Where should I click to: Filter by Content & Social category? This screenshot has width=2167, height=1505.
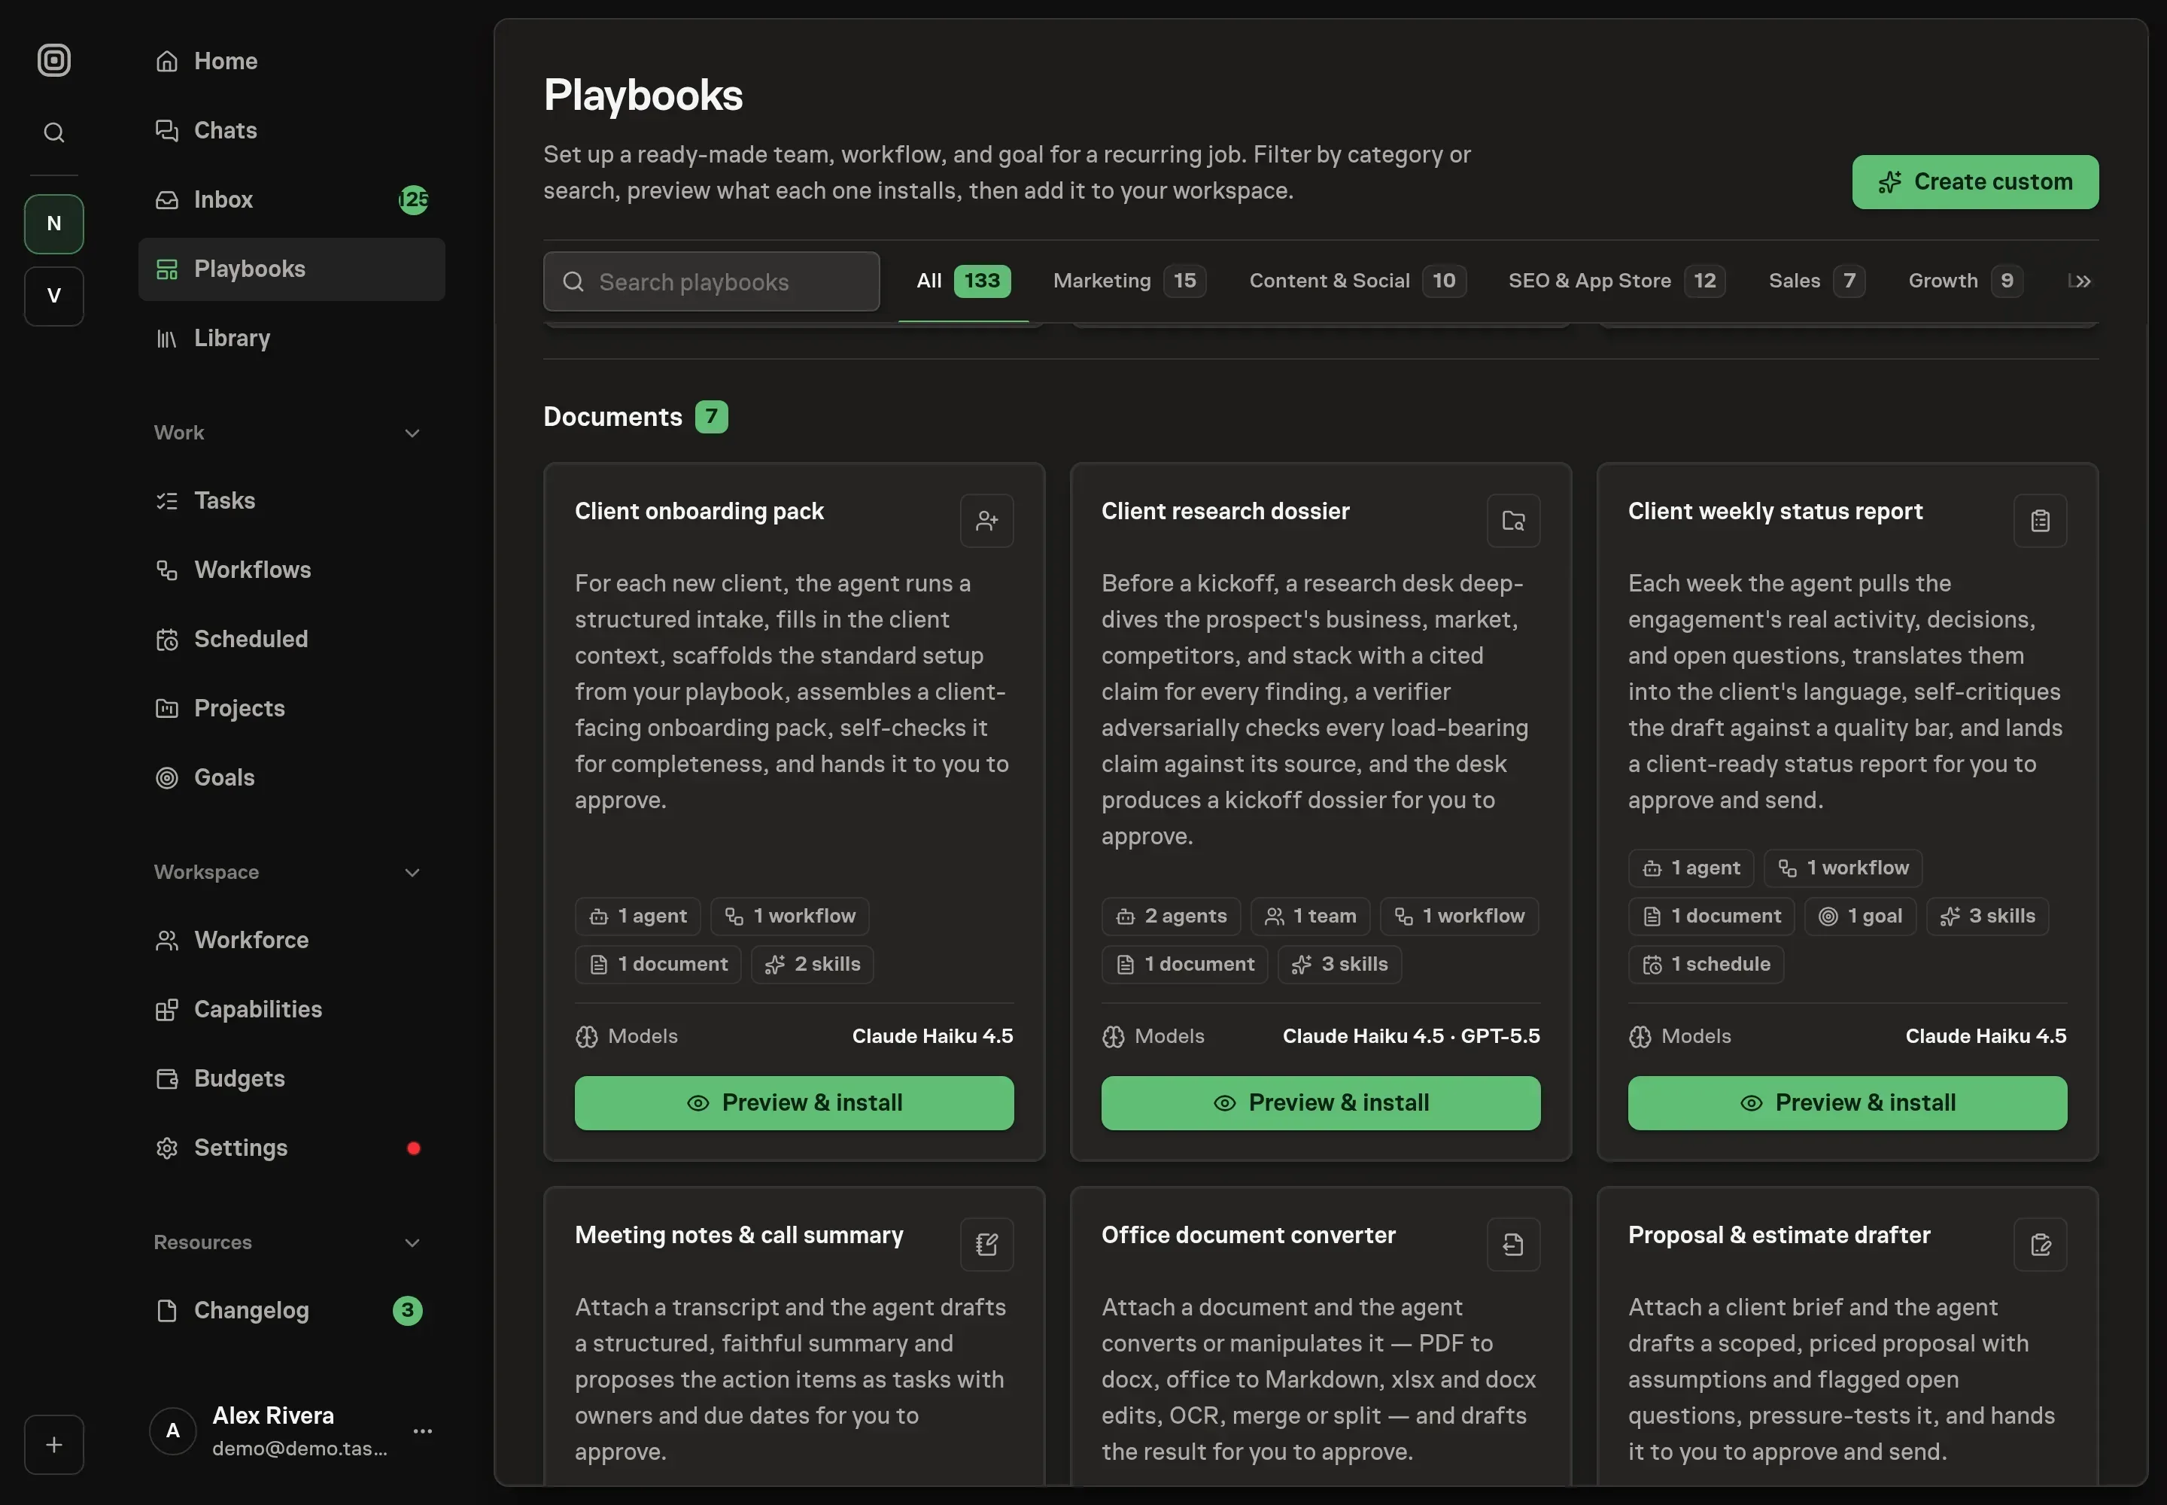coord(1357,281)
